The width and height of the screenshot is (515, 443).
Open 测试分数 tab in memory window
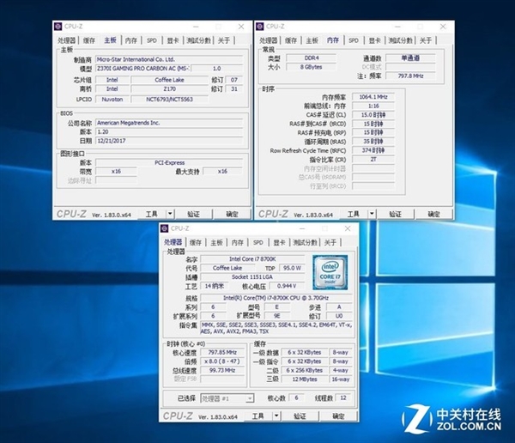pos(400,40)
